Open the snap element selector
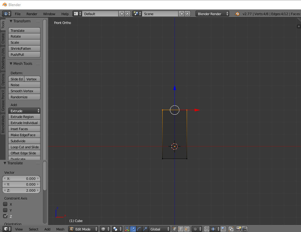Screen dimensions: 301x232 (x=215, y=229)
